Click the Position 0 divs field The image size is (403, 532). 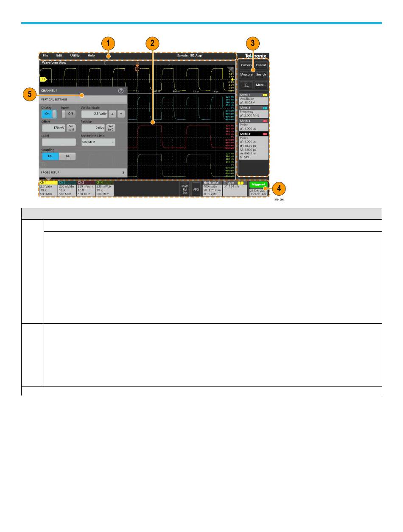tap(93, 128)
